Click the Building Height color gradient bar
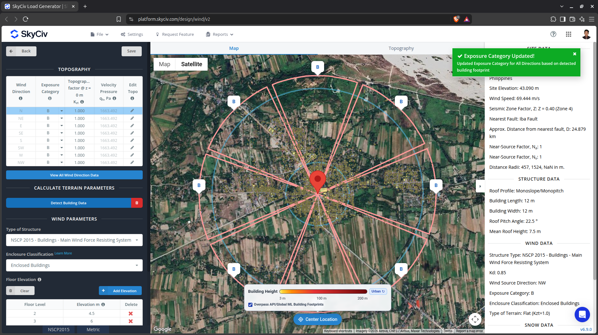 (x=323, y=292)
